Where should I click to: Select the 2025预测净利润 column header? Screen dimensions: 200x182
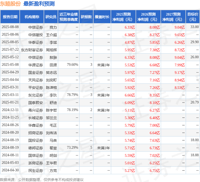123,17
